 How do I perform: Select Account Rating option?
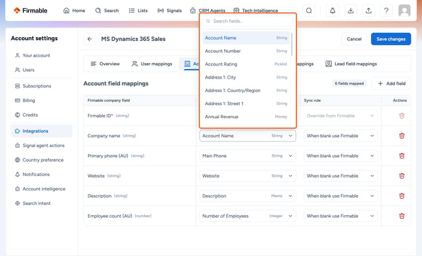[246, 64]
